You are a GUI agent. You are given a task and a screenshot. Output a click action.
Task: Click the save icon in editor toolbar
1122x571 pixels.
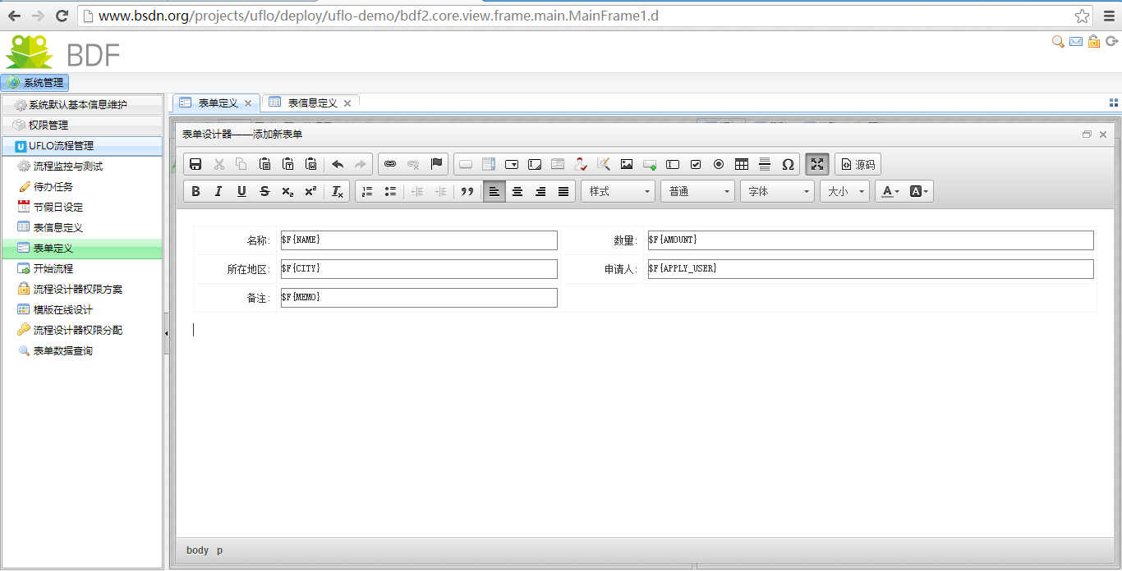[x=195, y=164]
